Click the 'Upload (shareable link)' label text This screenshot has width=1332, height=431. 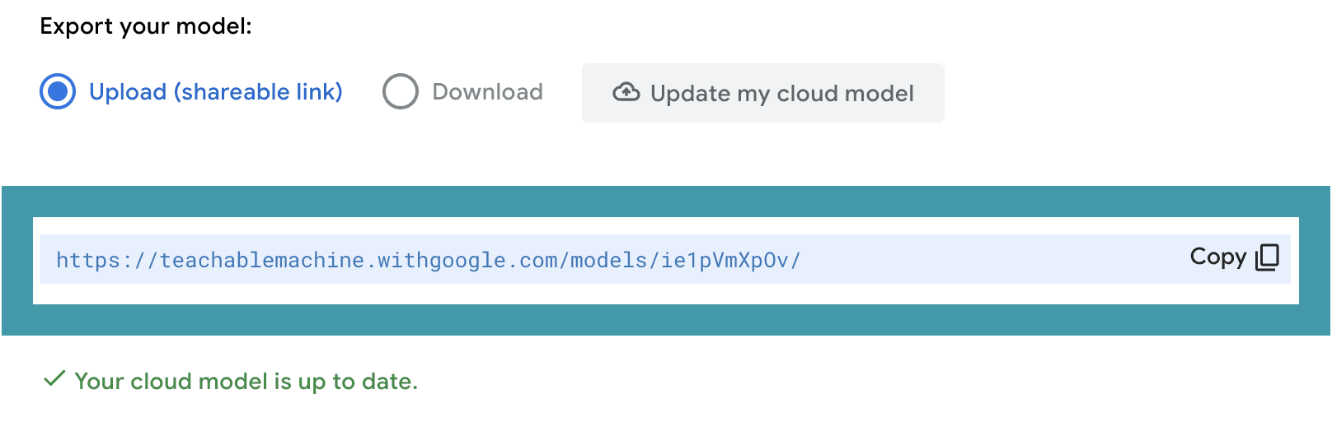point(216,91)
